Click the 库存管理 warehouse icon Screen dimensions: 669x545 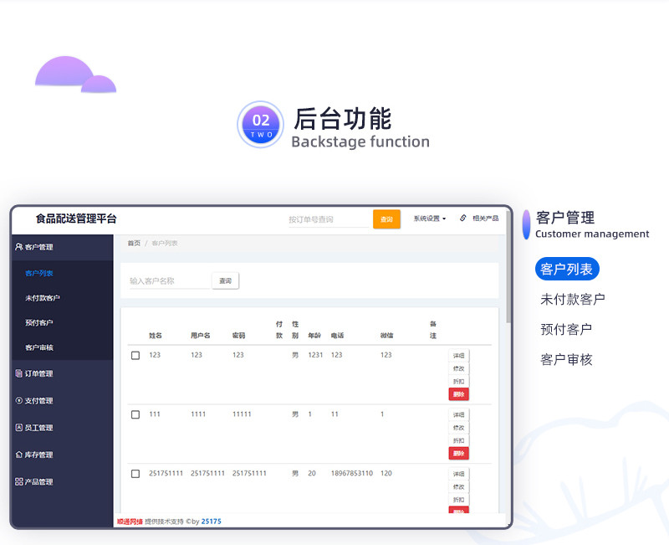pos(19,455)
